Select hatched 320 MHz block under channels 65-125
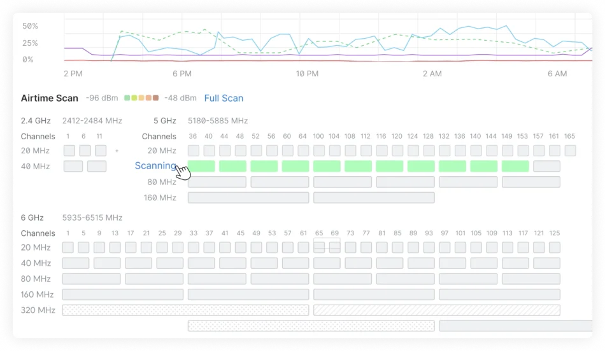 click(x=437, y=310)
